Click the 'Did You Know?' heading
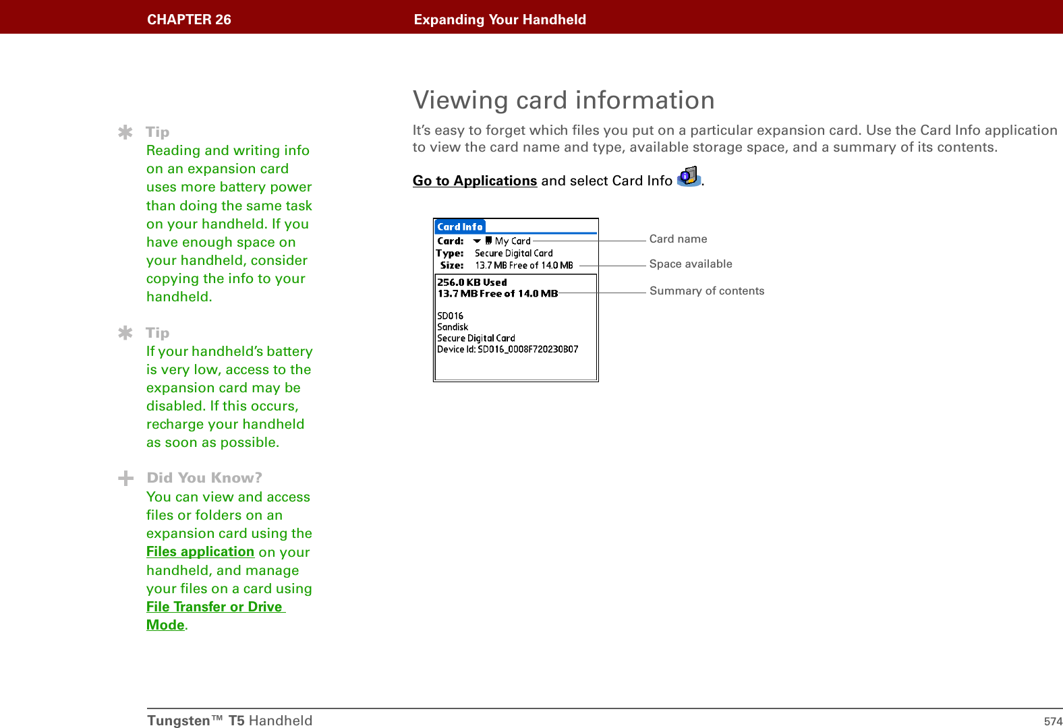Image resolution: width=1063 pixels, height=728 pixels. tap(204, 478)
